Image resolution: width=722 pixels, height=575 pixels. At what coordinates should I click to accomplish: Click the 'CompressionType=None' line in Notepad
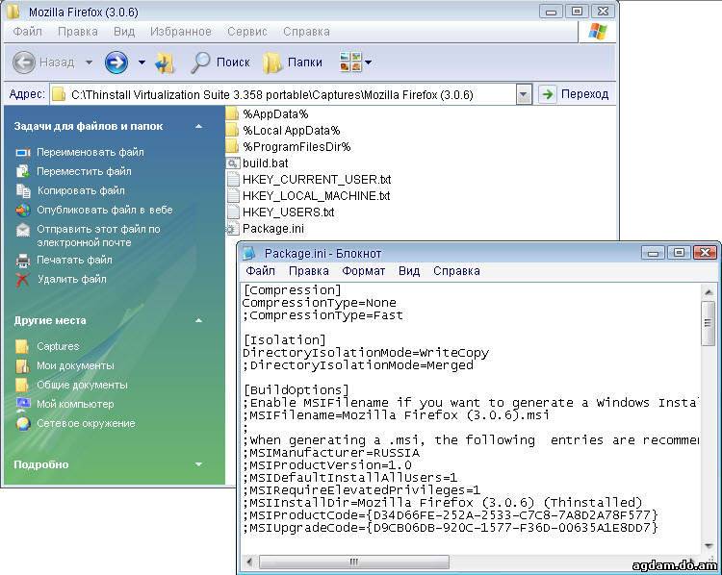[319, 303]
